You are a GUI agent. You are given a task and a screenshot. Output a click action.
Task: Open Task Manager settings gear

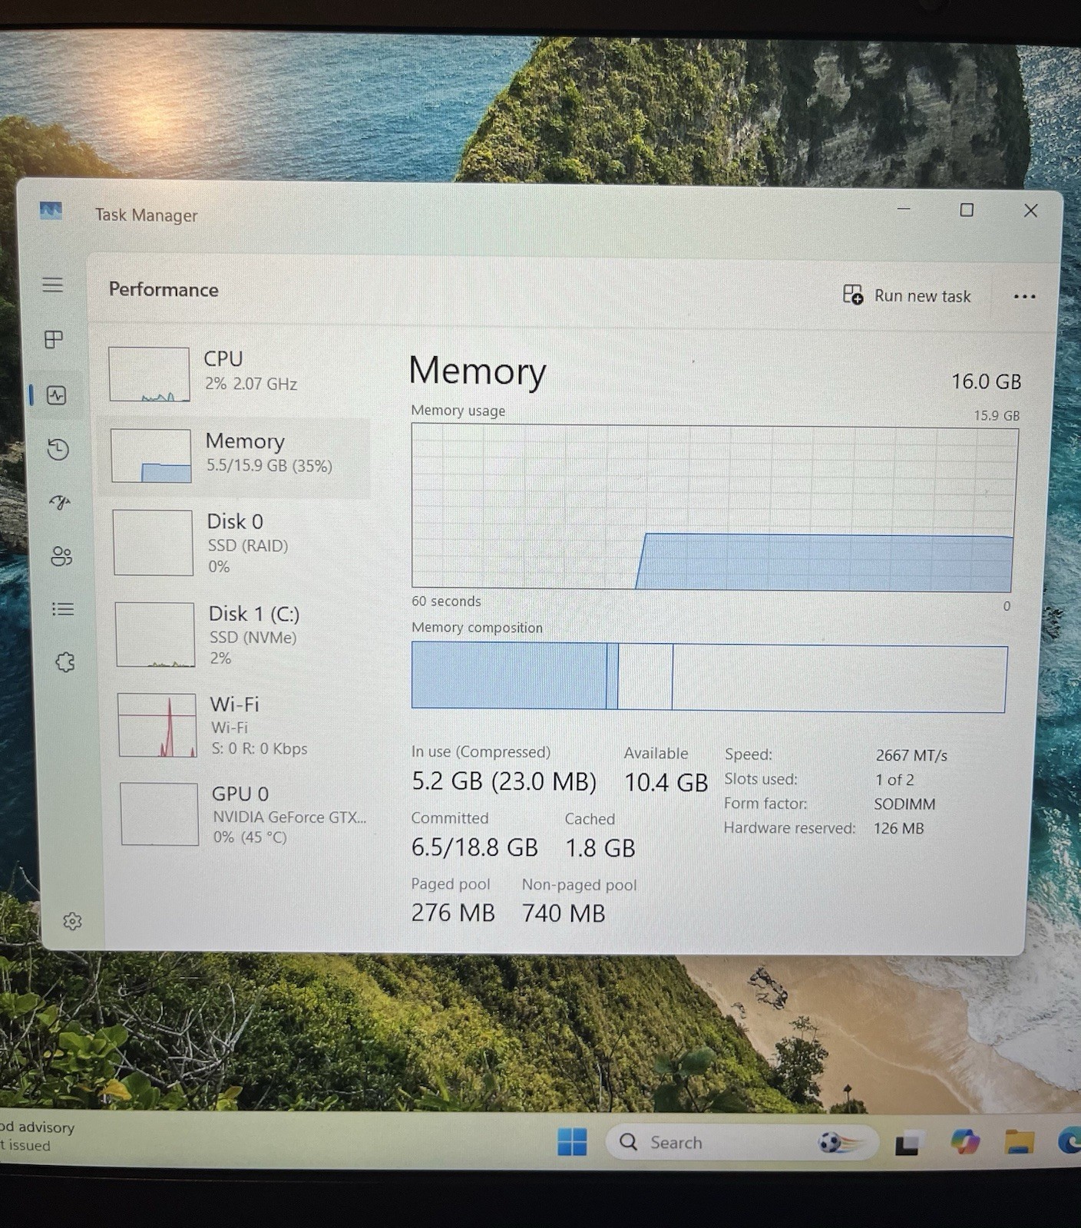pos(72,921)
